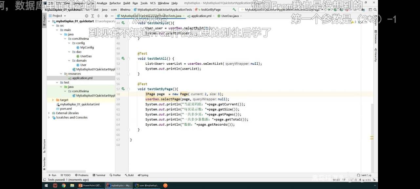Image resolution: width=420 pixels, height=189 pixels.
Task: Expand External Libraries
Action: click(x=49, y=113)
